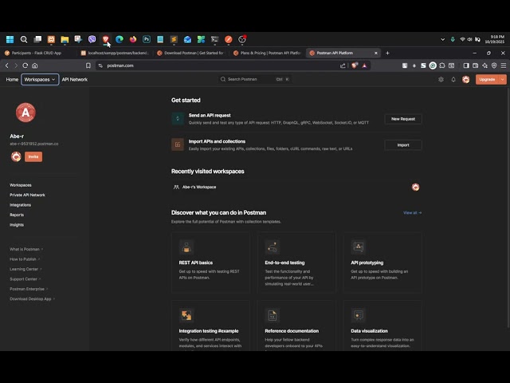This screenshot has width=510, height=383.
Task: Click Brave Rewards triangle icon
Action: coord(365,65)
